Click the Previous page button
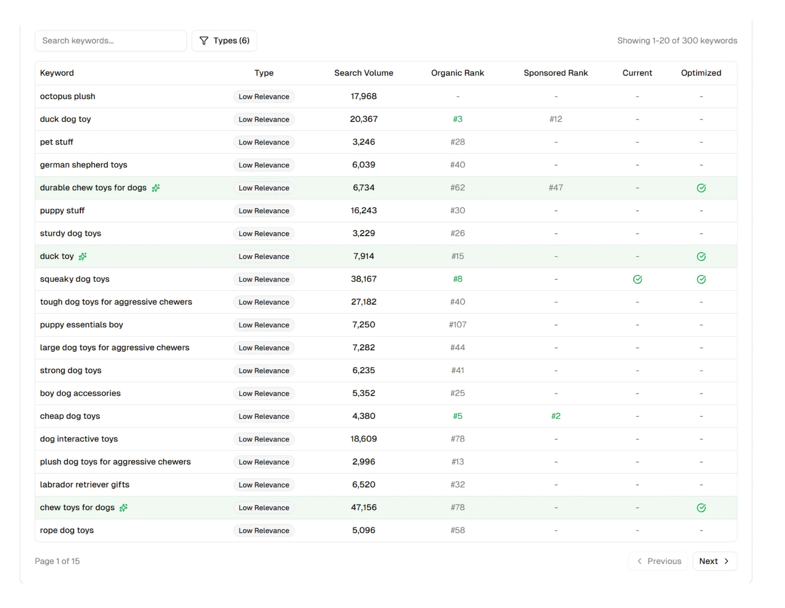785x608 pixels. coord(658,561)
